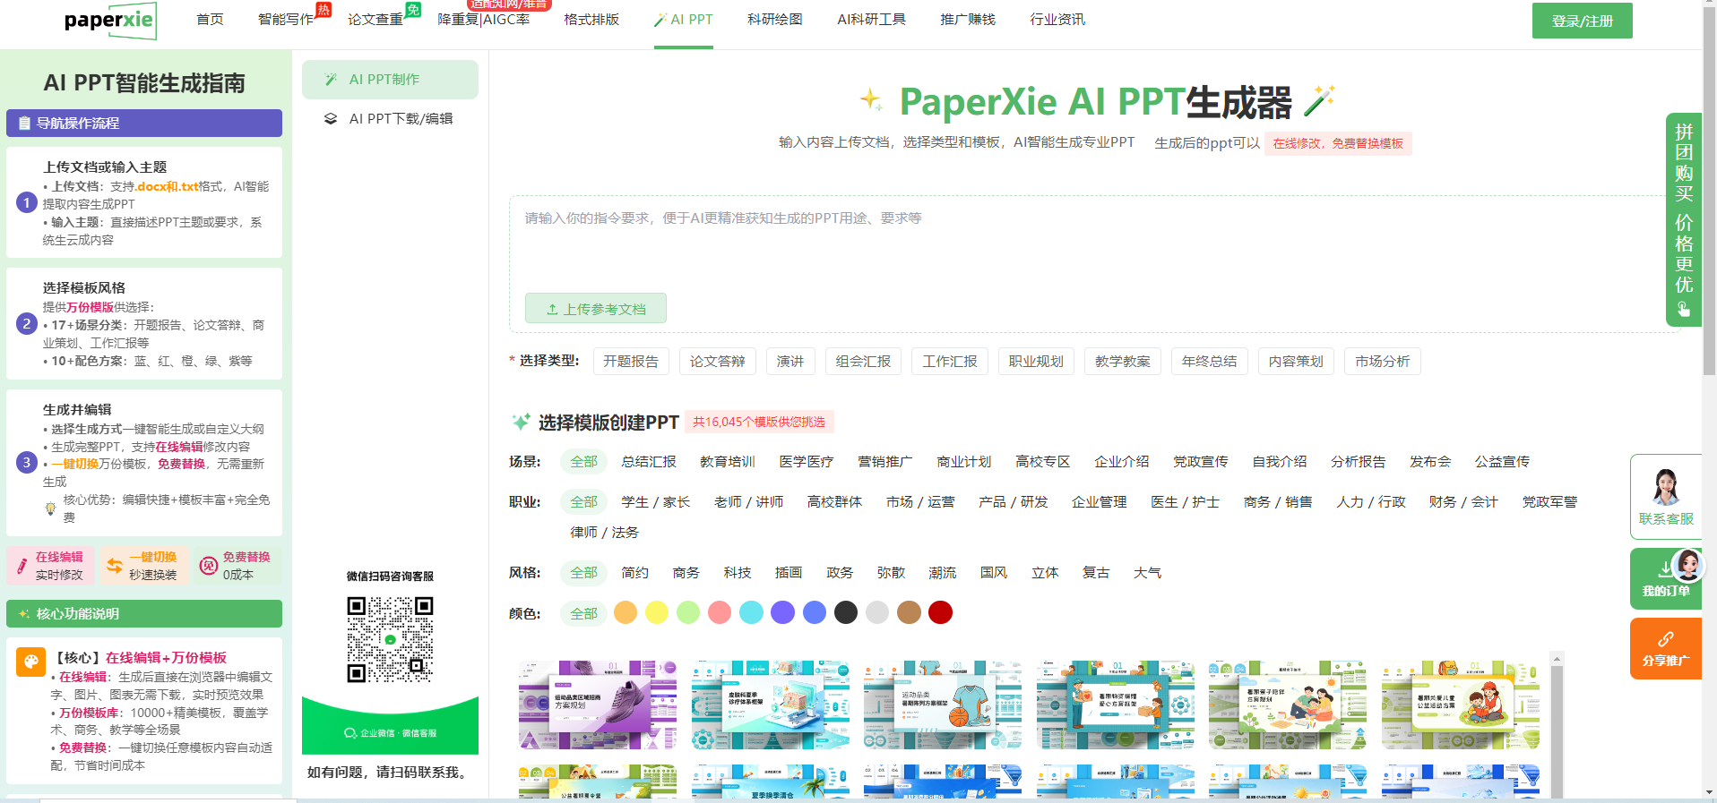Pick the purple color swatch
This screenshot has height=803, width=1717.
[x=782, y=612]
